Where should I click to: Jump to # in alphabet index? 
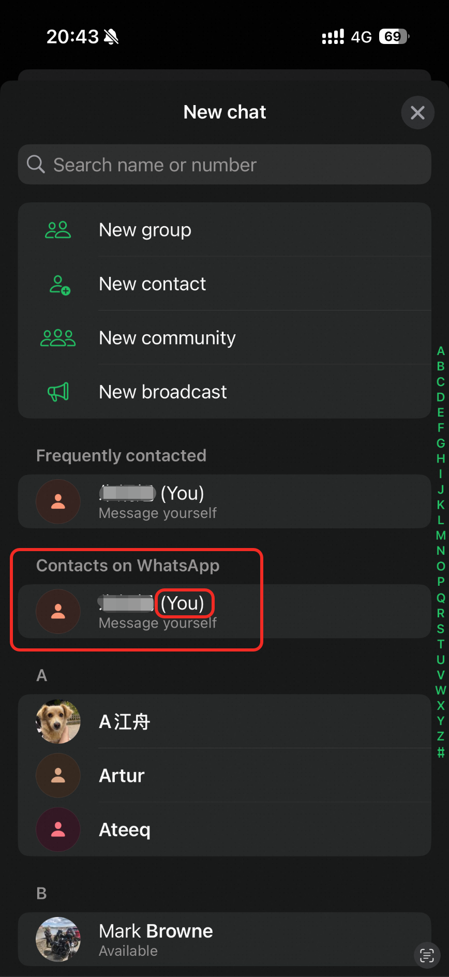(441, 752)
